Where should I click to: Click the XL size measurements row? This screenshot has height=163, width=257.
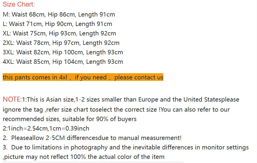59,33
